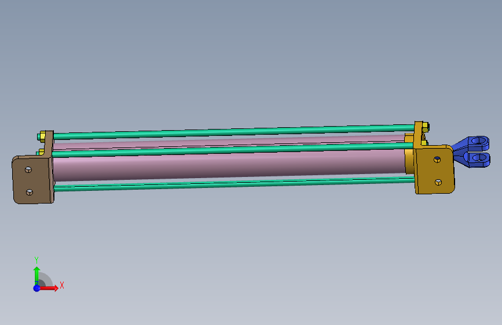Select the gold right mounting bracket

(x=434, y=169)
